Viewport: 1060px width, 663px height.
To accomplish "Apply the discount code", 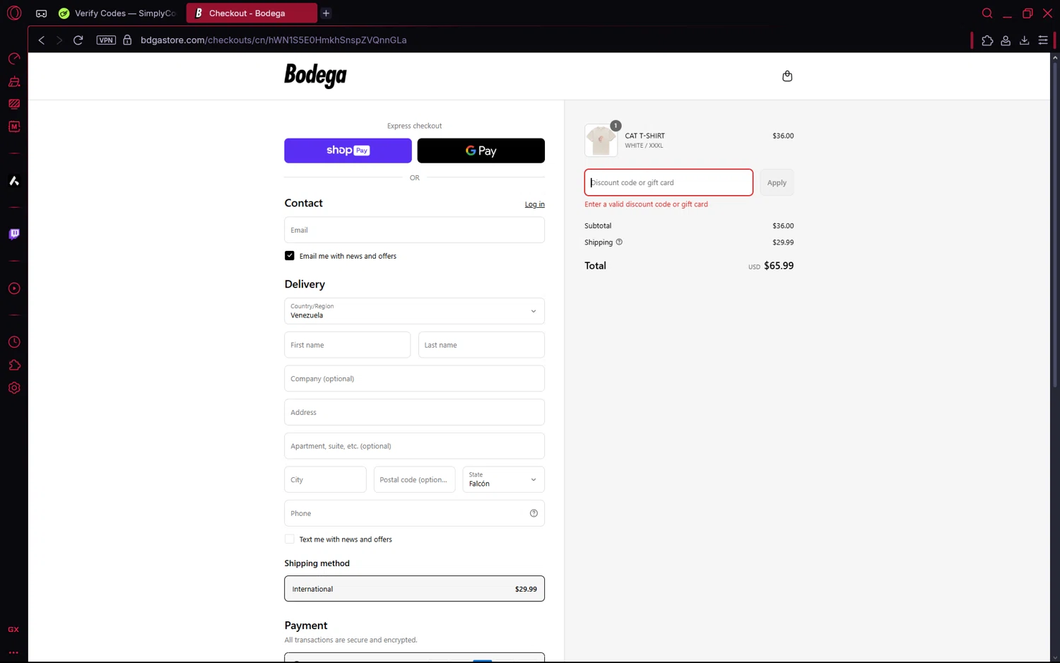I will click(777, 182).
